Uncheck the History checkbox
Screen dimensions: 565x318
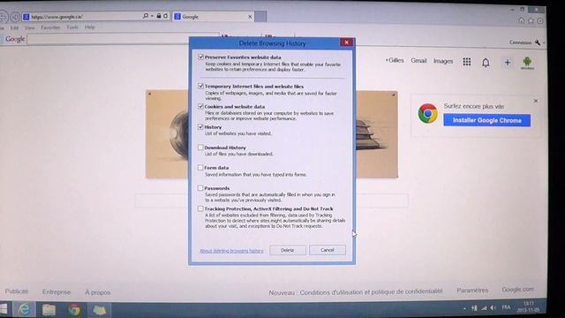click(x=200, y=127)
